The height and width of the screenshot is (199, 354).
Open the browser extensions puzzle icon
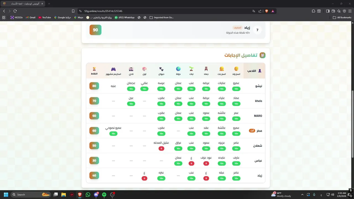click(x=313, y=11)
